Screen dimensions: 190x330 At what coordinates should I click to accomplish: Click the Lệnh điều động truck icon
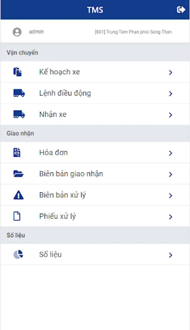pyautogui.click(x=19, y=93)
